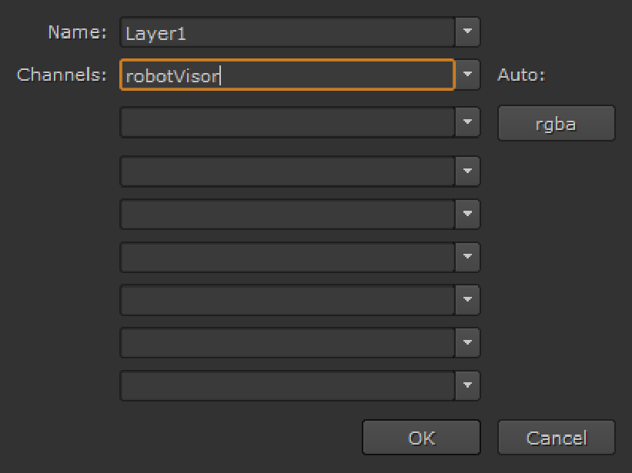
Task: Expand the second channel dropdown arrow
Action: pyautogui.click(x=467, y=122)
